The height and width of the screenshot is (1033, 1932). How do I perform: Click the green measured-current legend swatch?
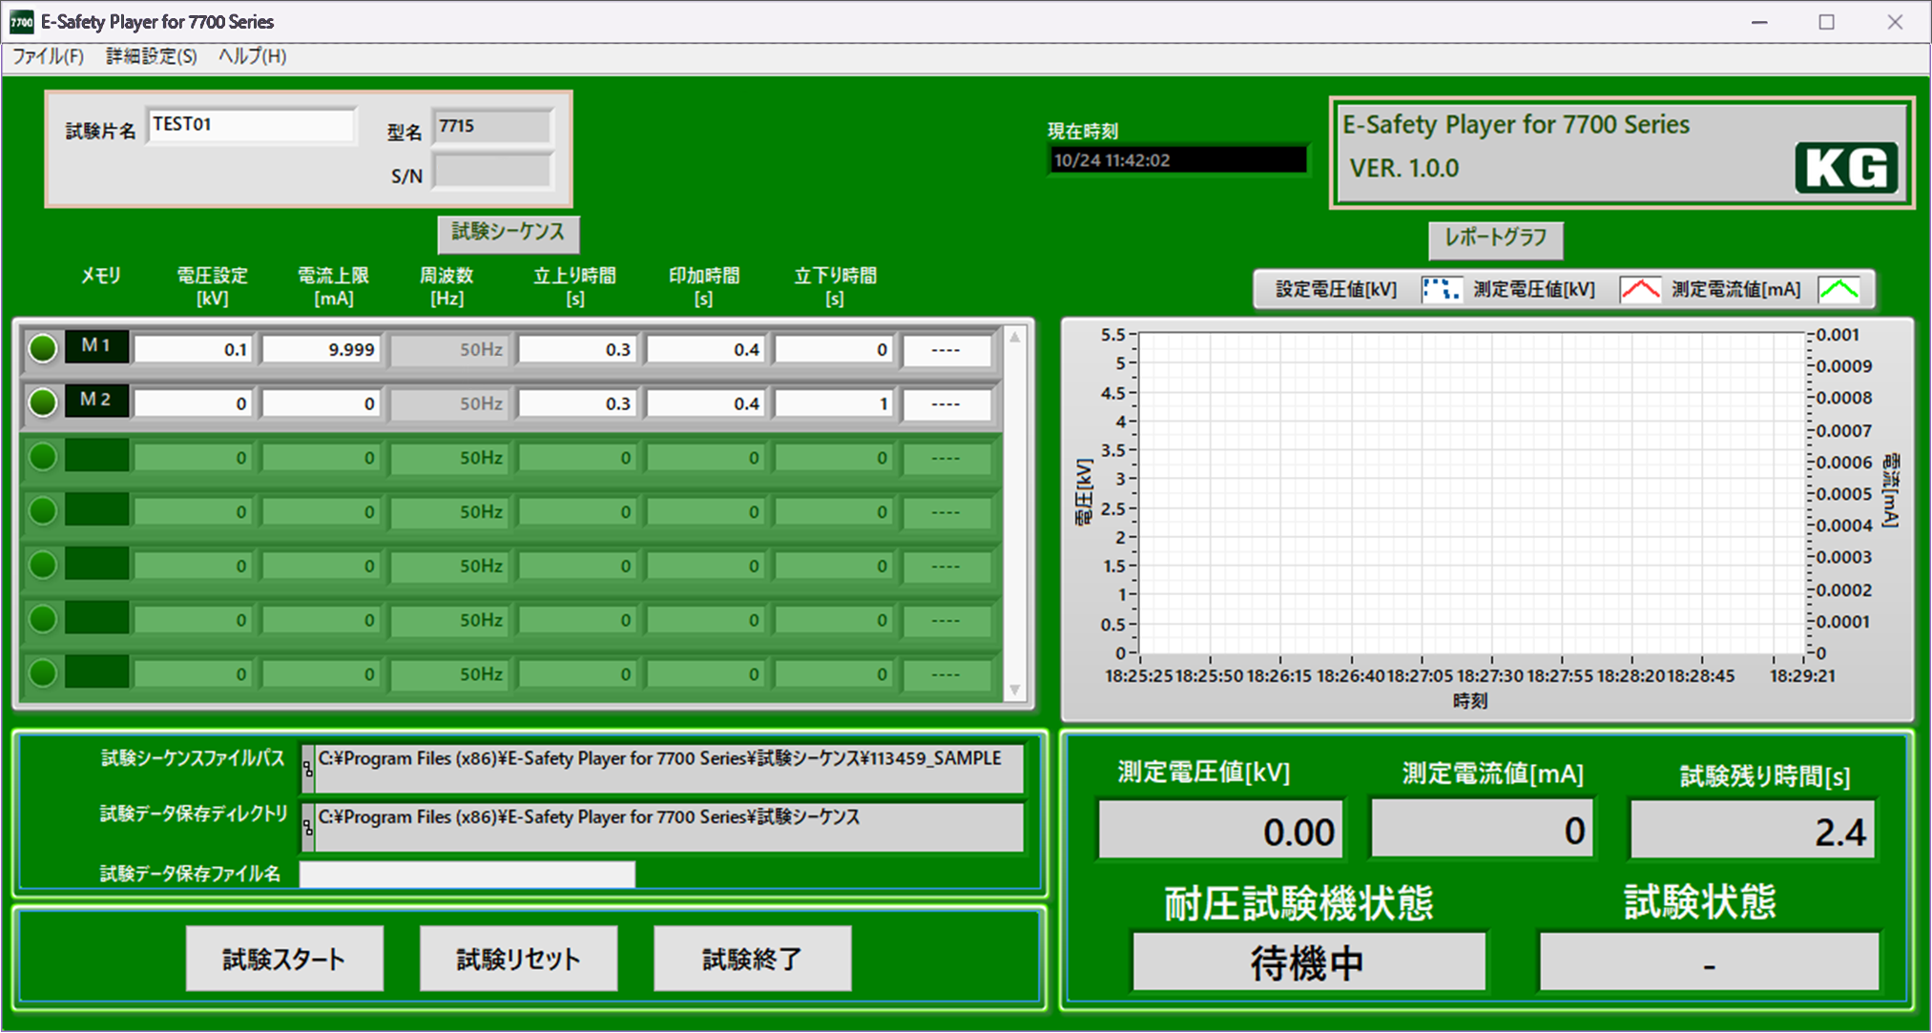click(x=1839, y=290)
